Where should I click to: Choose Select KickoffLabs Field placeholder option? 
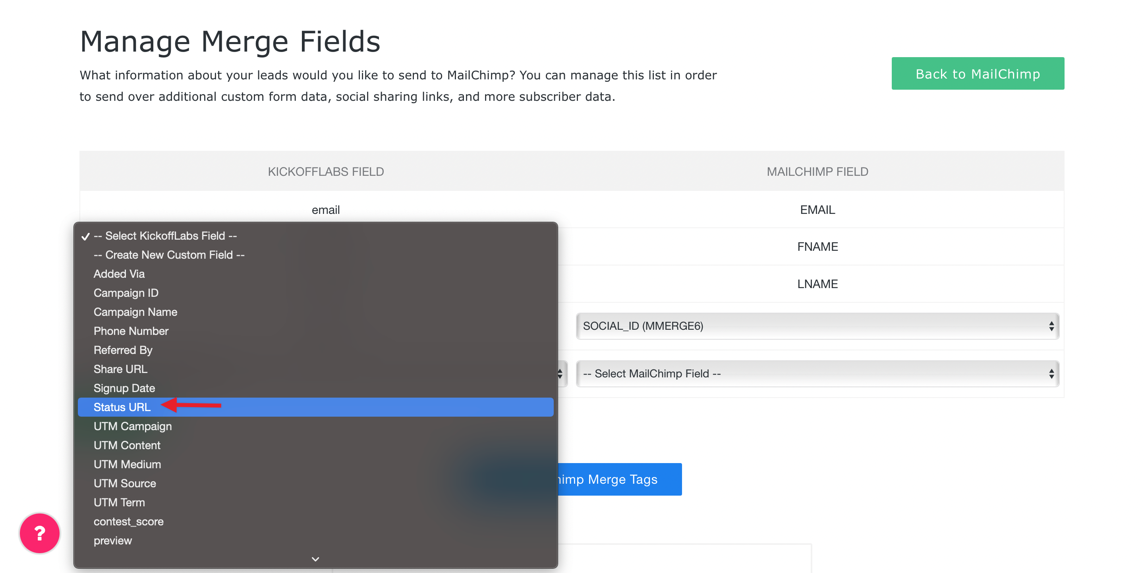pyautogui.click(x=315, y=236)
